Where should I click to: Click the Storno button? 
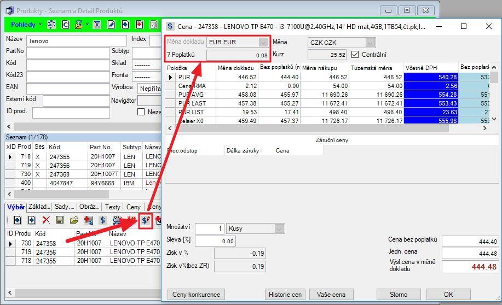point(399,295)
